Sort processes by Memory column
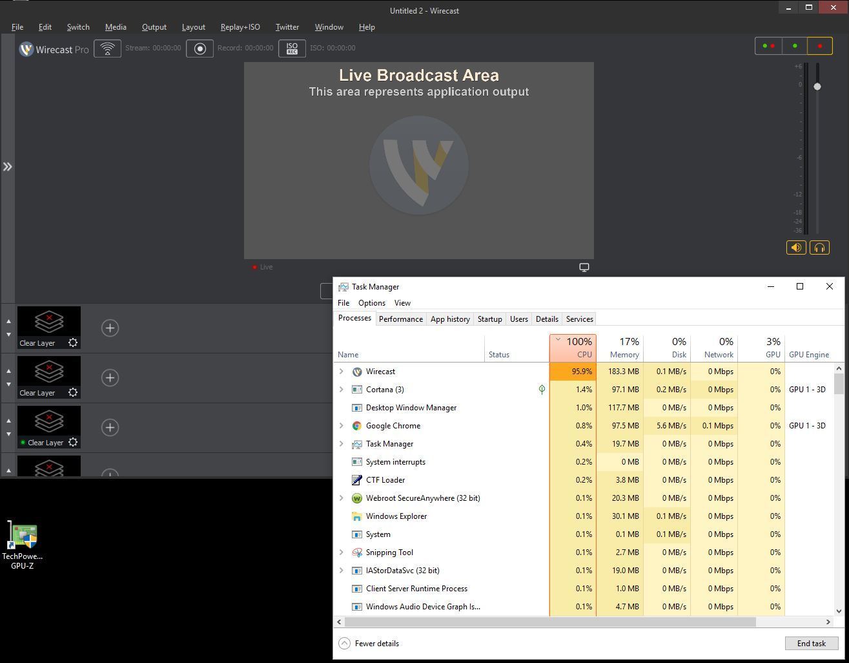The height and width of the screenshot is (663, 849). [x=620, y=348]
